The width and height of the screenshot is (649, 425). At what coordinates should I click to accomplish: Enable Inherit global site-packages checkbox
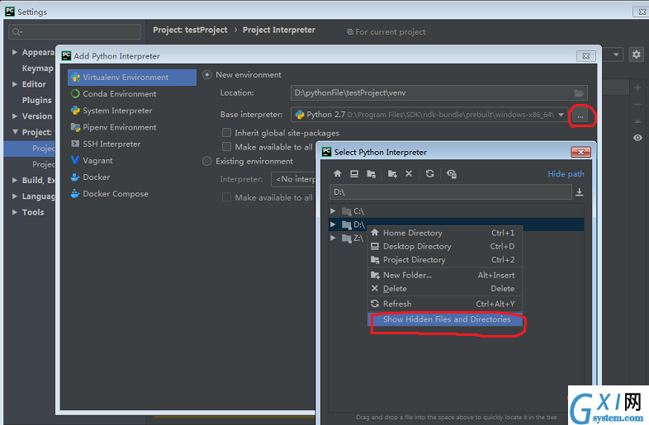pos(226,132)
